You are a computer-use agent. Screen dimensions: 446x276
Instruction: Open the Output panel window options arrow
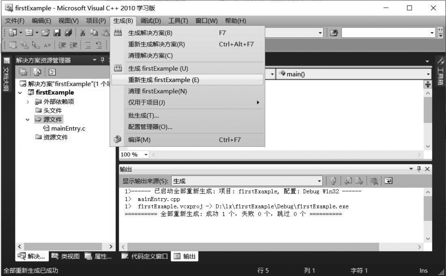point(411,169)
